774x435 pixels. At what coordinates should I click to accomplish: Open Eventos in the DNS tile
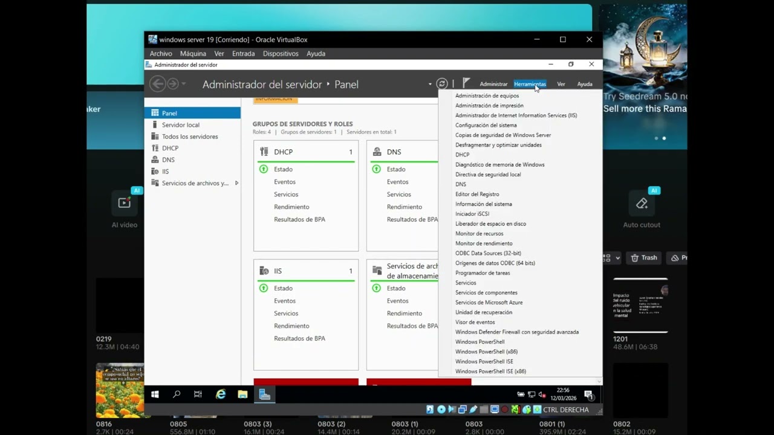(398, 182)
